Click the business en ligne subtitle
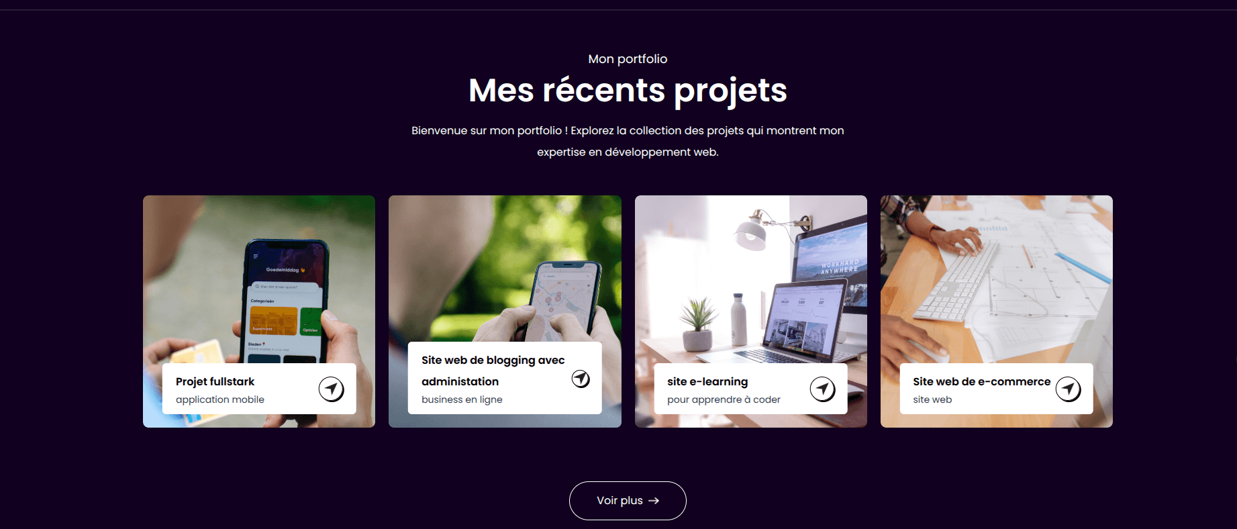The height and width of the screenshot is (529, 1237). pos(462,399)
